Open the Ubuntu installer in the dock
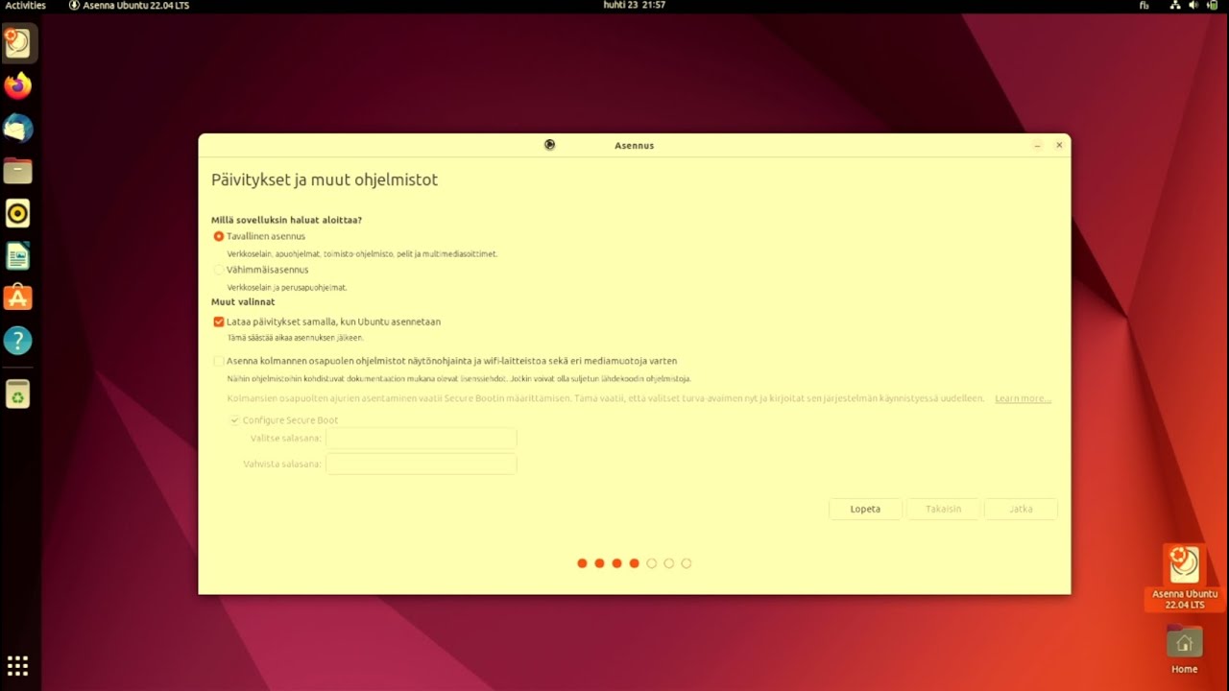Screen dimensions: 1229x691 click(18, 43)
